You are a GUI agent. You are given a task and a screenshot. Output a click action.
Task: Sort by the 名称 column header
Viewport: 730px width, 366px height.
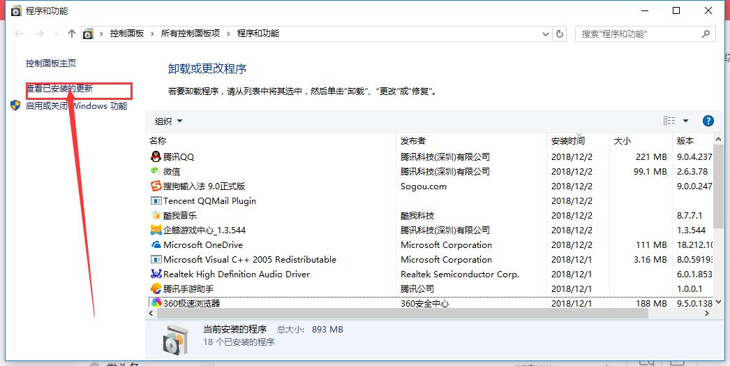click(x=271, y=140)
